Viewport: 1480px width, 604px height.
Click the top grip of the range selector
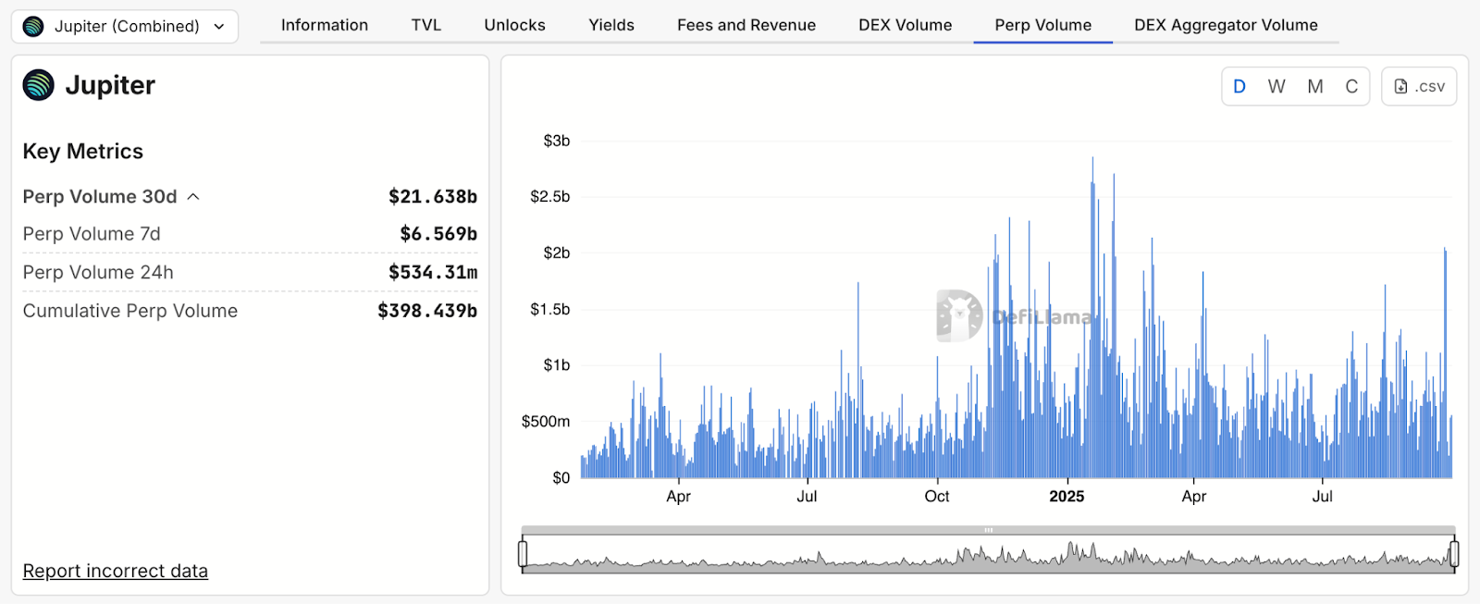988,530
